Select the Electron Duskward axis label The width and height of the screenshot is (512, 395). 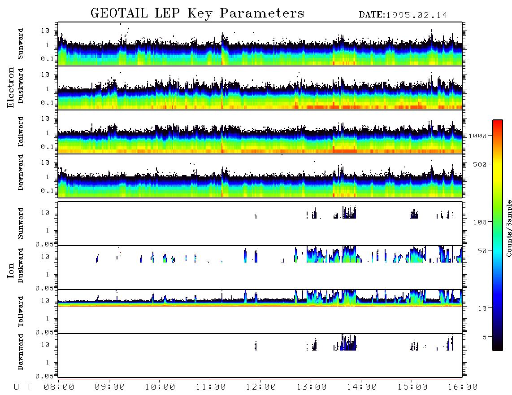[x=21, y=86]
